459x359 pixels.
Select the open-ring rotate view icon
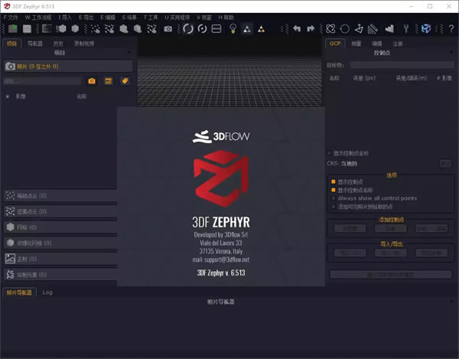point(188,28)
